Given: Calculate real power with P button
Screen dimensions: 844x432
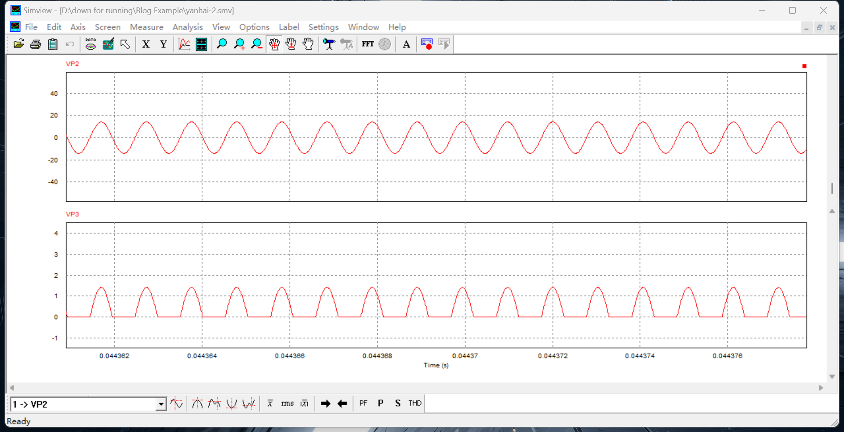Looking at the screenshot, I should point(381,403).
